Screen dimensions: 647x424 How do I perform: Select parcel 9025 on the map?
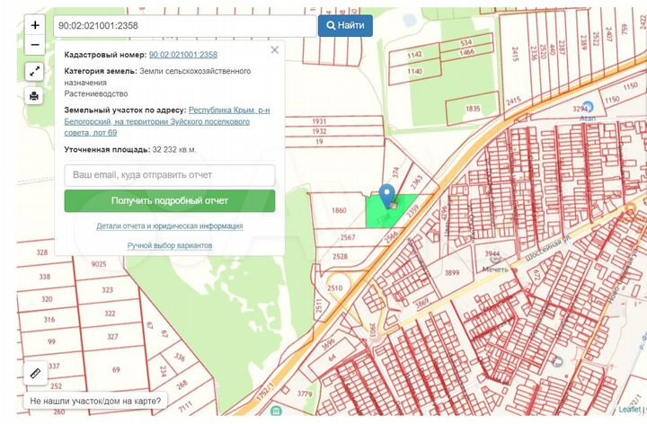(99, 264)
